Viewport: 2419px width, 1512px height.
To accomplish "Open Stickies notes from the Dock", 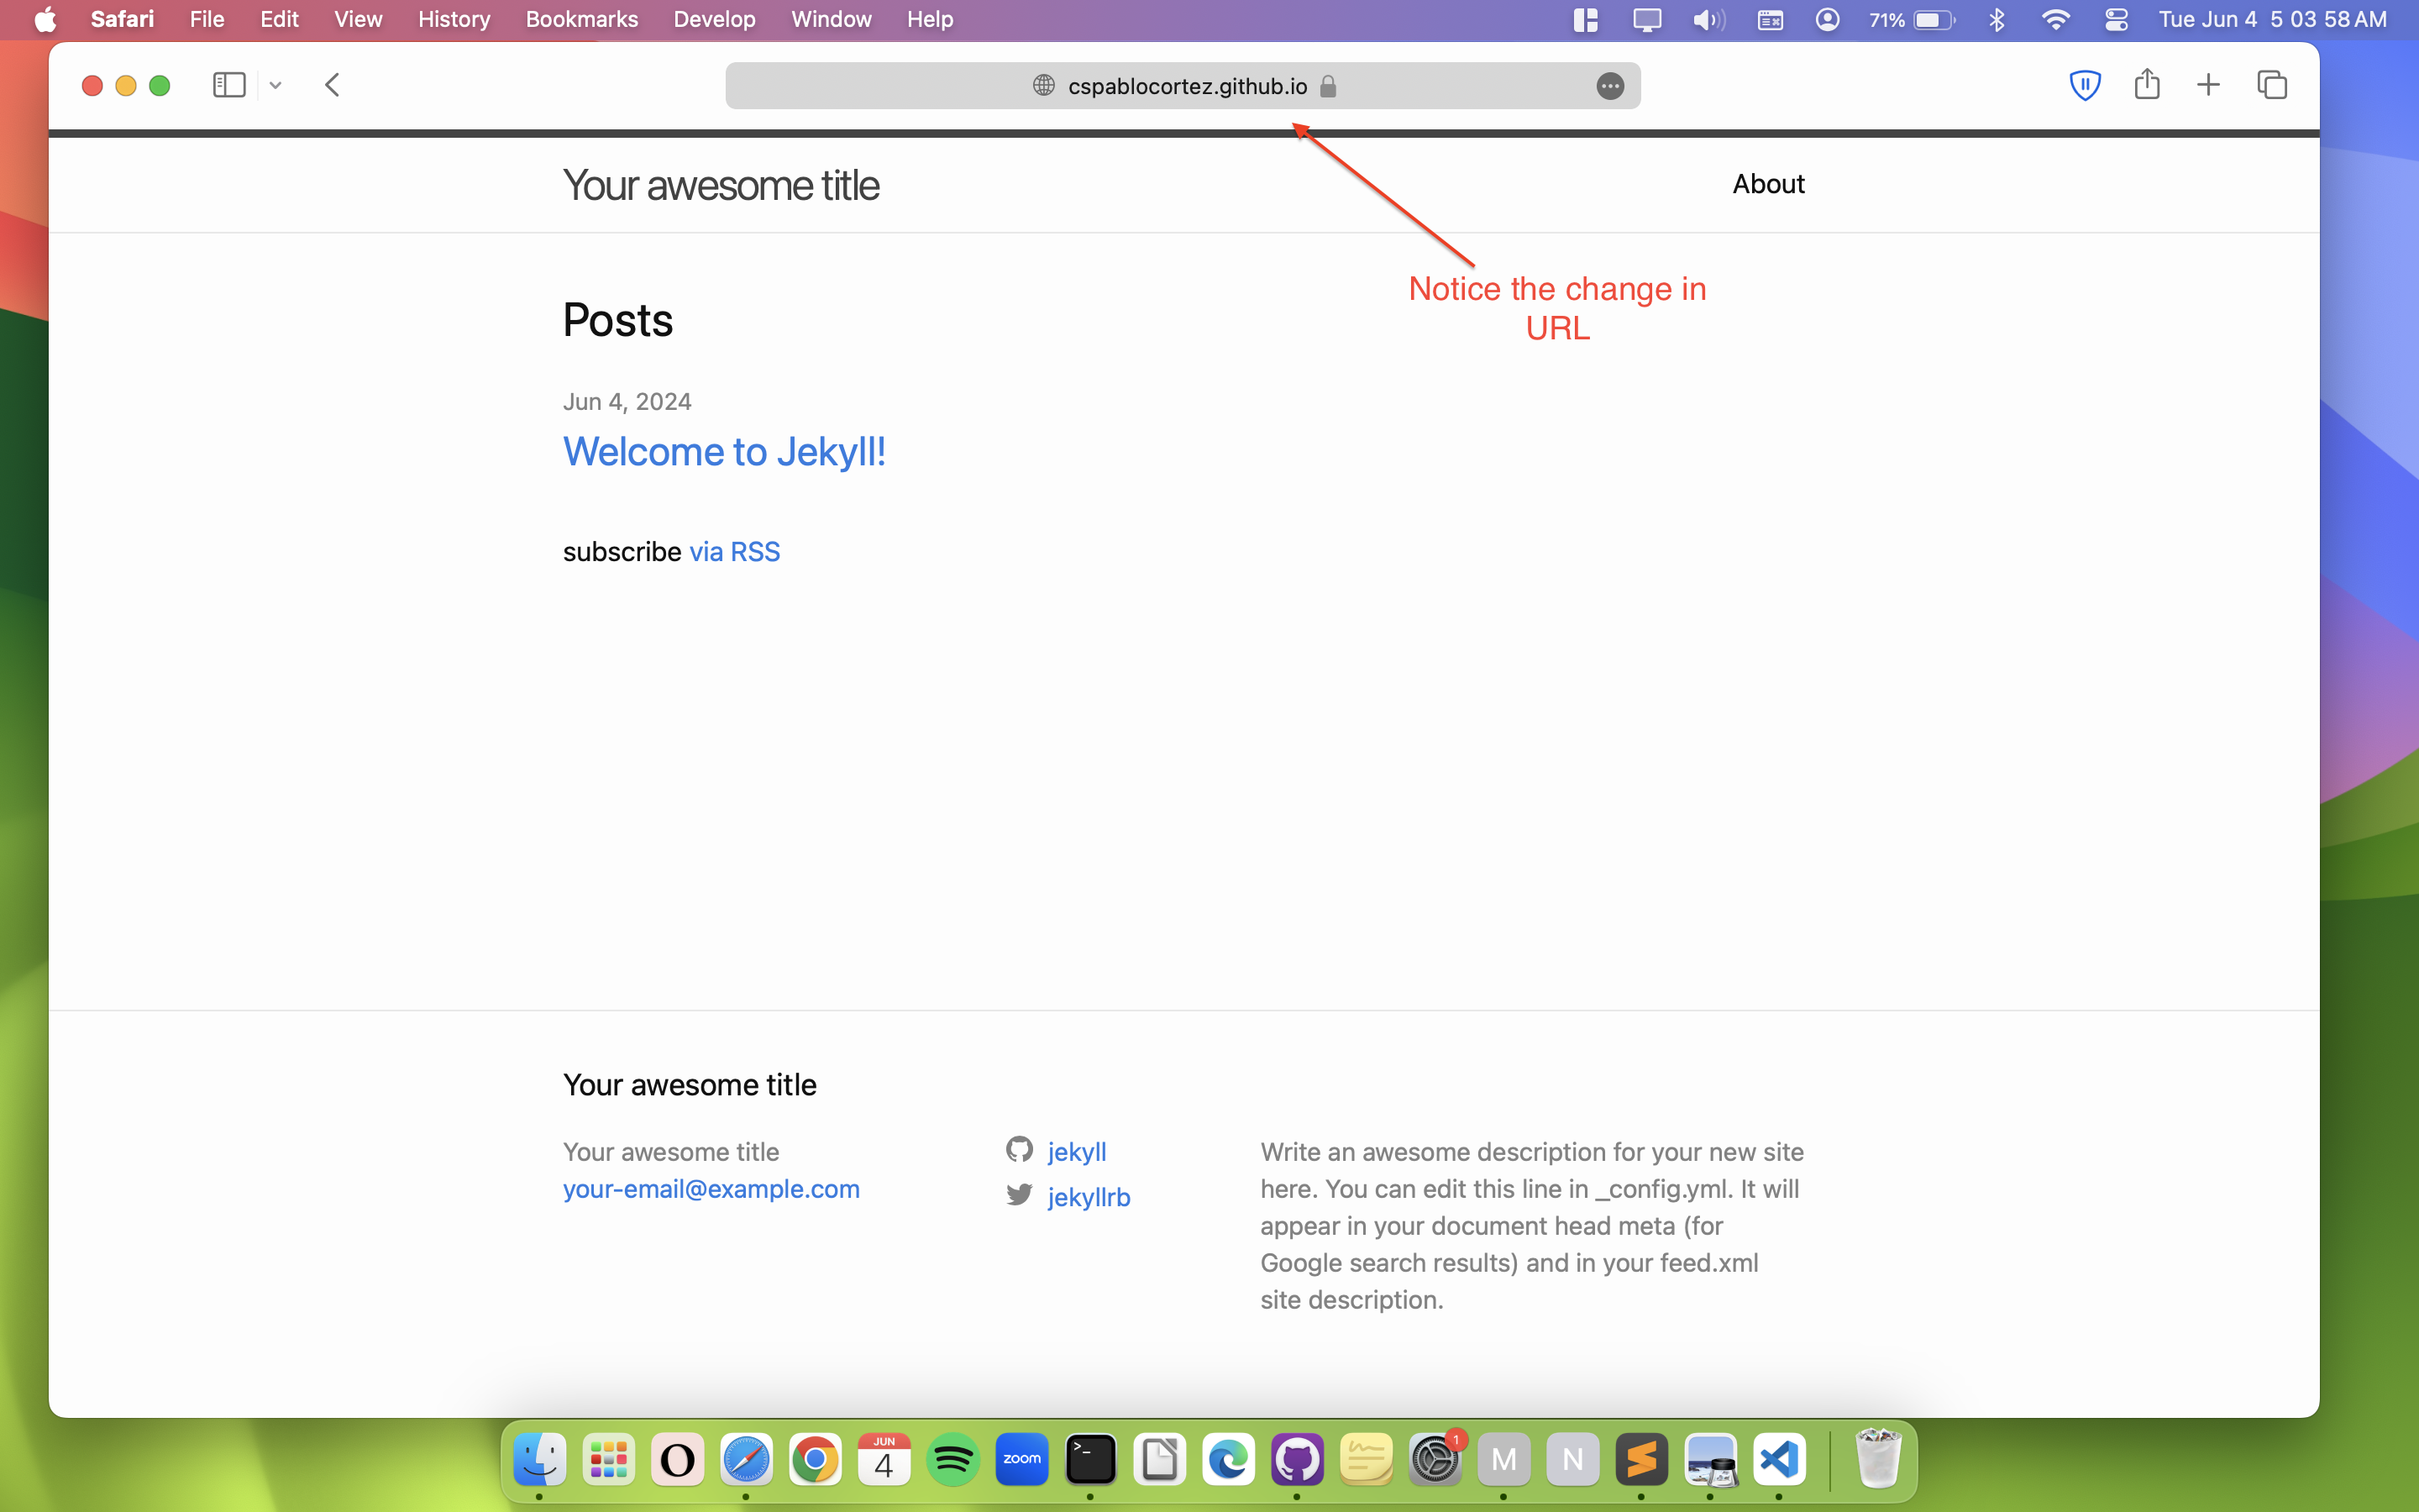I will [x=1367, y=1459].
